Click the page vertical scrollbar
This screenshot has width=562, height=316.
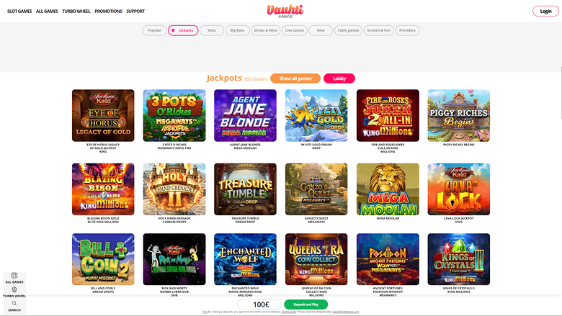[x=561, y=92]
